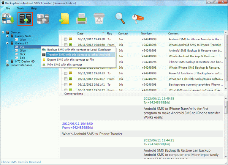Choose Transfer SMS with this contact to other Android
The height and width of the screenshot is (165, 228).
79,55
